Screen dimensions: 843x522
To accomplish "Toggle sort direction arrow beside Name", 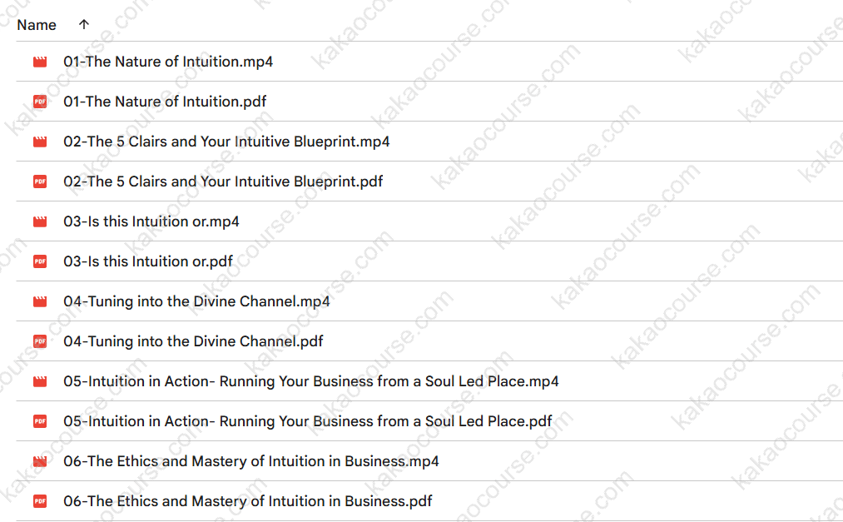I will click(x=83, y=25).
